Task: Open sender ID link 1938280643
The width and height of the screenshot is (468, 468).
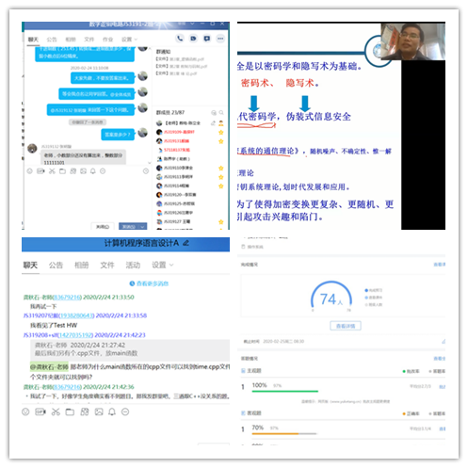Action: (x=76, y=315)
